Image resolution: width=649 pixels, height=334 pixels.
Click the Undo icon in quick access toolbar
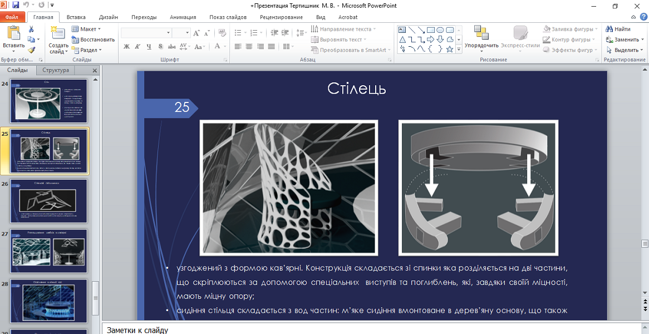click(x=26, y=6)
